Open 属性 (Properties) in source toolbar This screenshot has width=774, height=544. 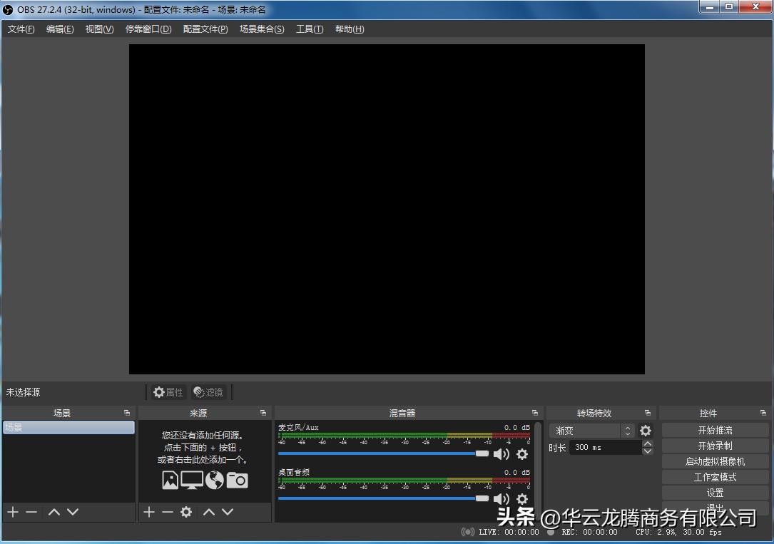pyautogui.click(x=168, y=391)
